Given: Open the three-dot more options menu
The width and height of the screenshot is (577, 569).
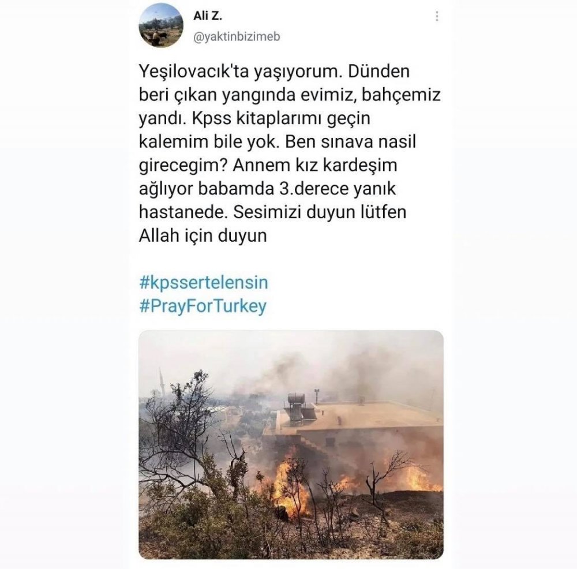Looking at the screenshot, I should pos(437,16).
